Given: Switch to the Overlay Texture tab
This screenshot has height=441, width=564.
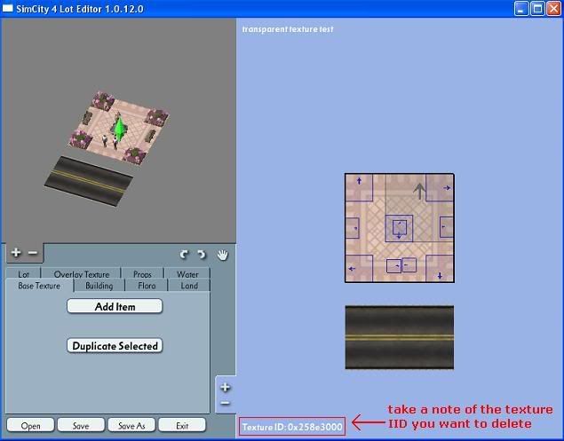Looking at the screenshot, I should 82,273.
